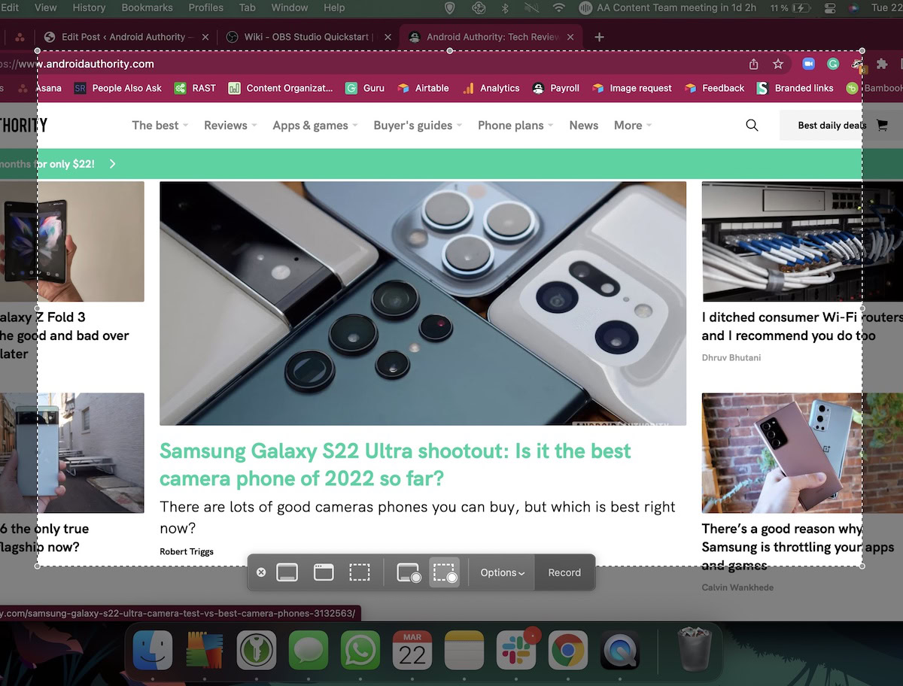Open the Help menu
903x686 pixels.
[334, 8]
